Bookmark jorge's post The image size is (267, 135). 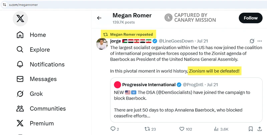251,129
